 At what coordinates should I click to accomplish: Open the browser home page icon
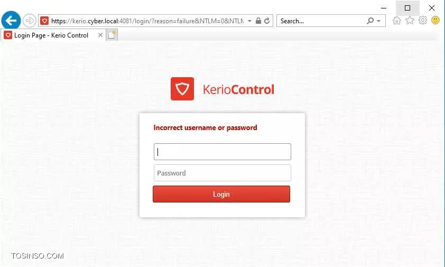point(397,21)
